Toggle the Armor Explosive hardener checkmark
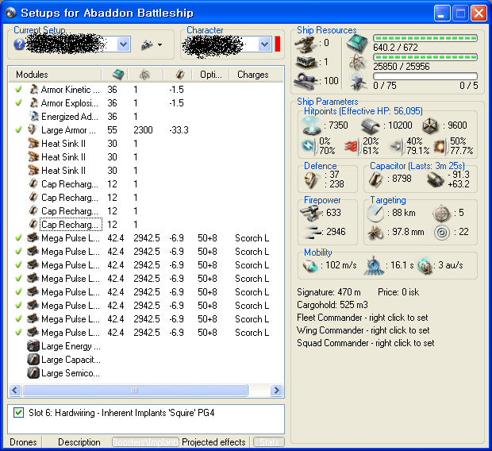The width and height of the screenshot is (492, 451). 19,102
